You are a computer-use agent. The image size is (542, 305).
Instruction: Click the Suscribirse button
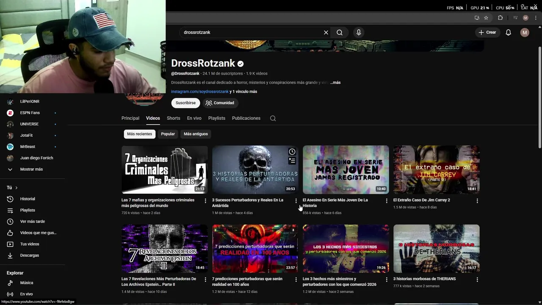[x=185, y=103]
